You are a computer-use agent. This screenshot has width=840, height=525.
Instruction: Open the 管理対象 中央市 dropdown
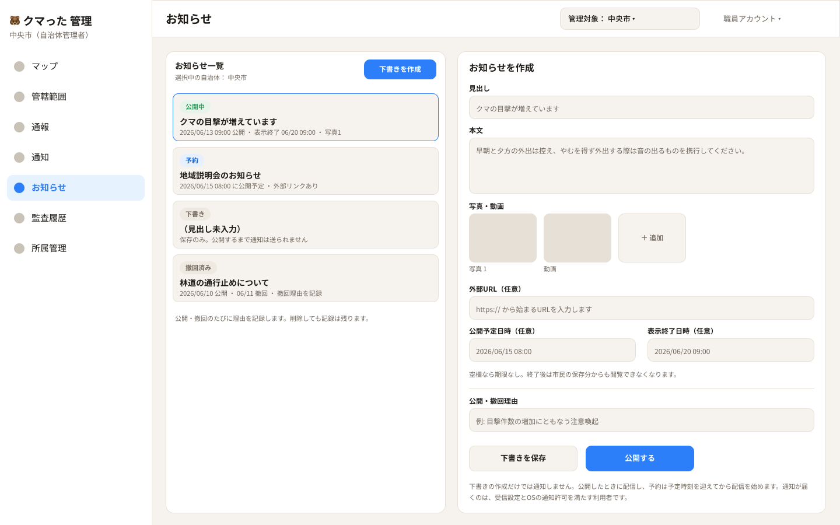630,19
